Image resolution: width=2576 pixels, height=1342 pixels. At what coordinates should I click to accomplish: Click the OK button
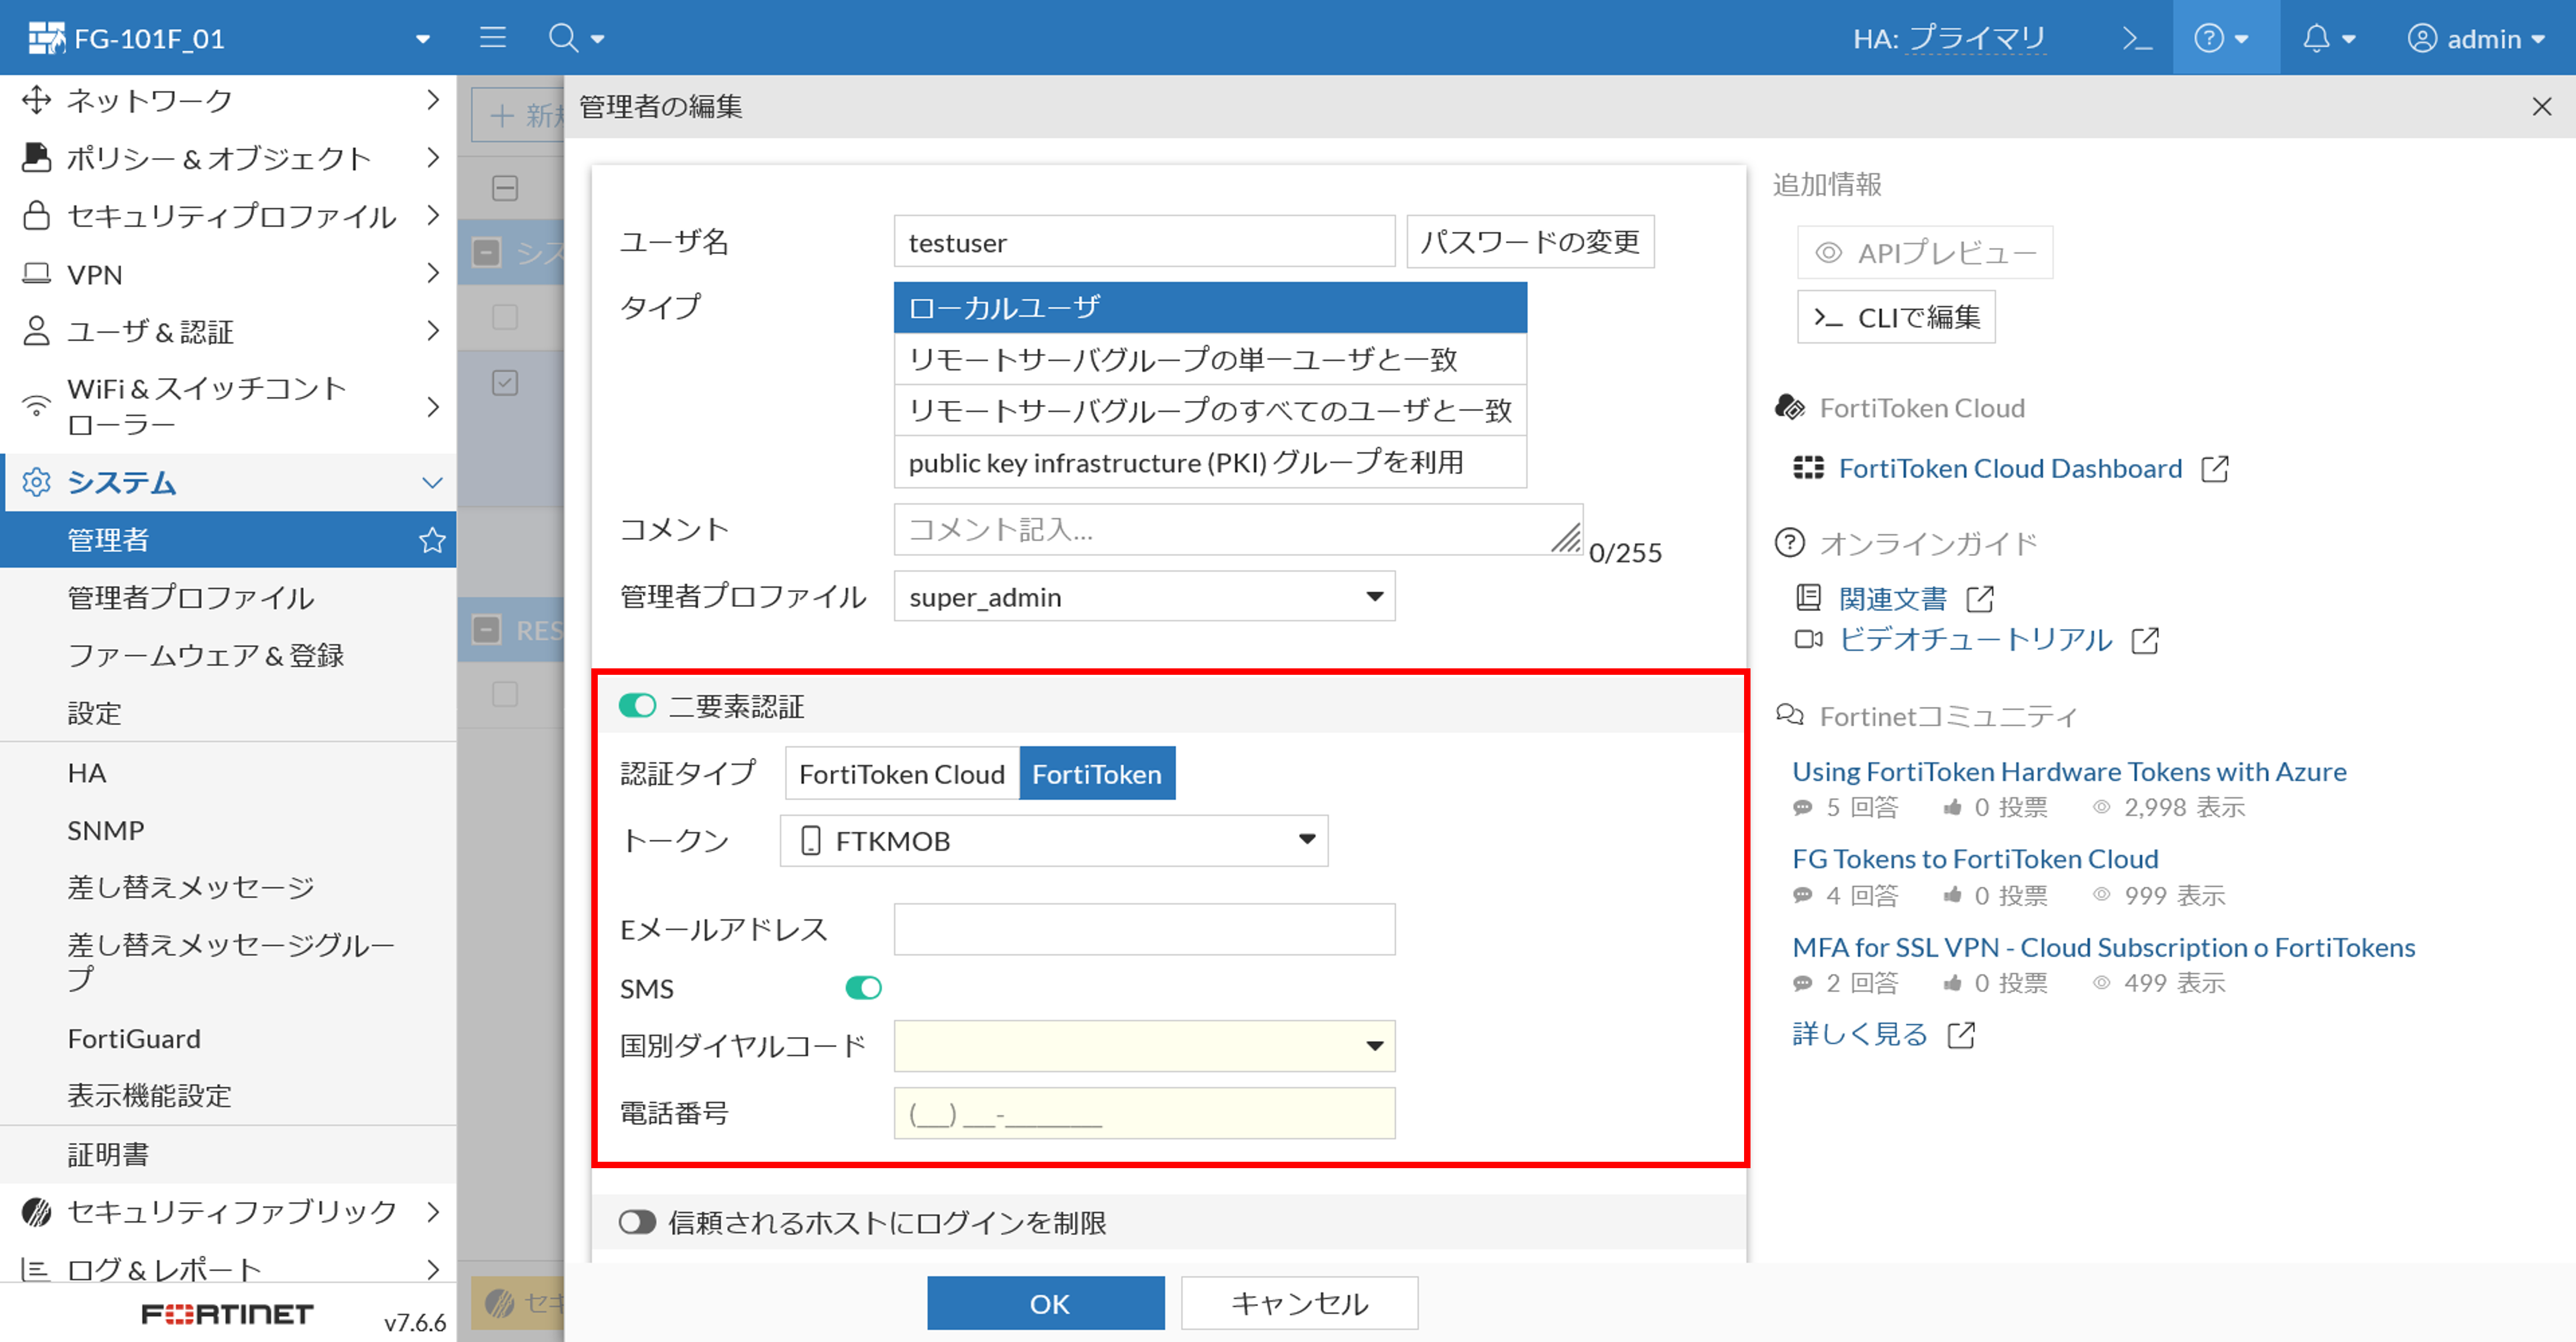pos(1045,1303)
